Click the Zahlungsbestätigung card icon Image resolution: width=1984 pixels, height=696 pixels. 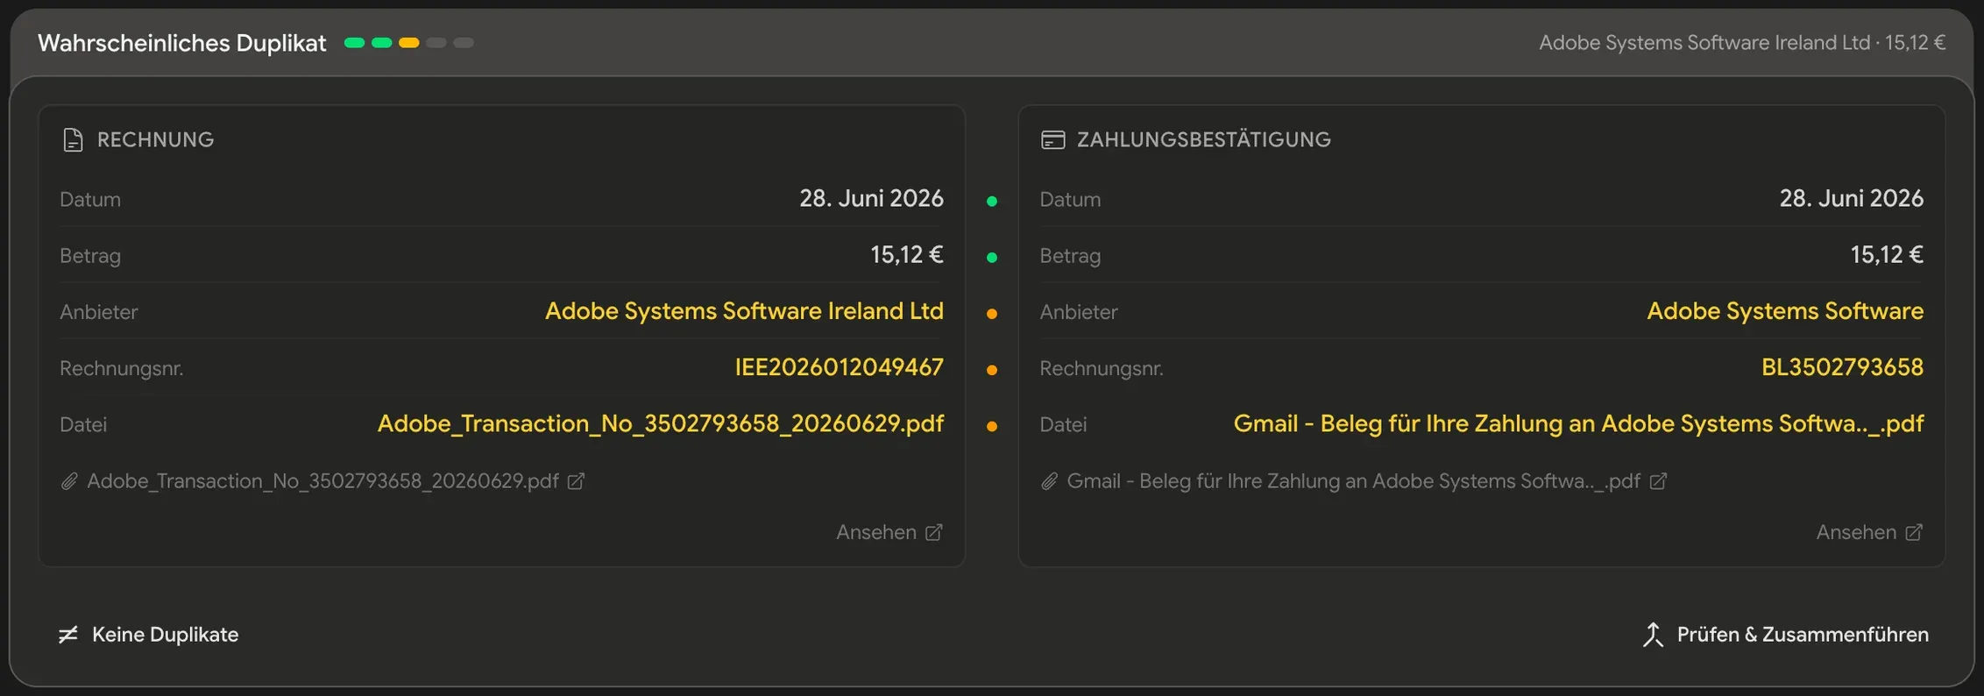1052,140
